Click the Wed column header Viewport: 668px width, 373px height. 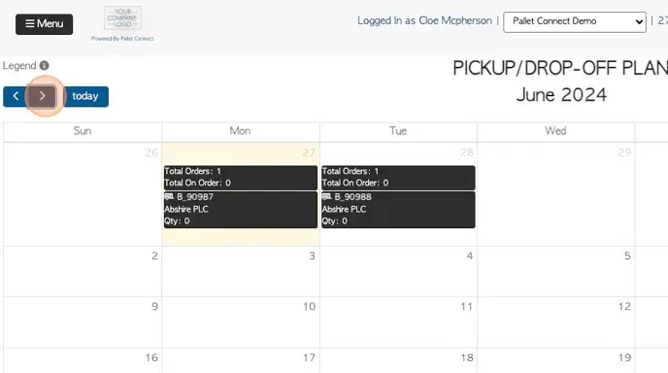556,131
